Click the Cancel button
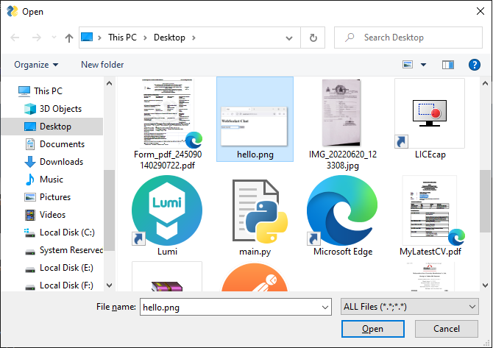The width and height of the screenshot is (493, 348). 446,329
